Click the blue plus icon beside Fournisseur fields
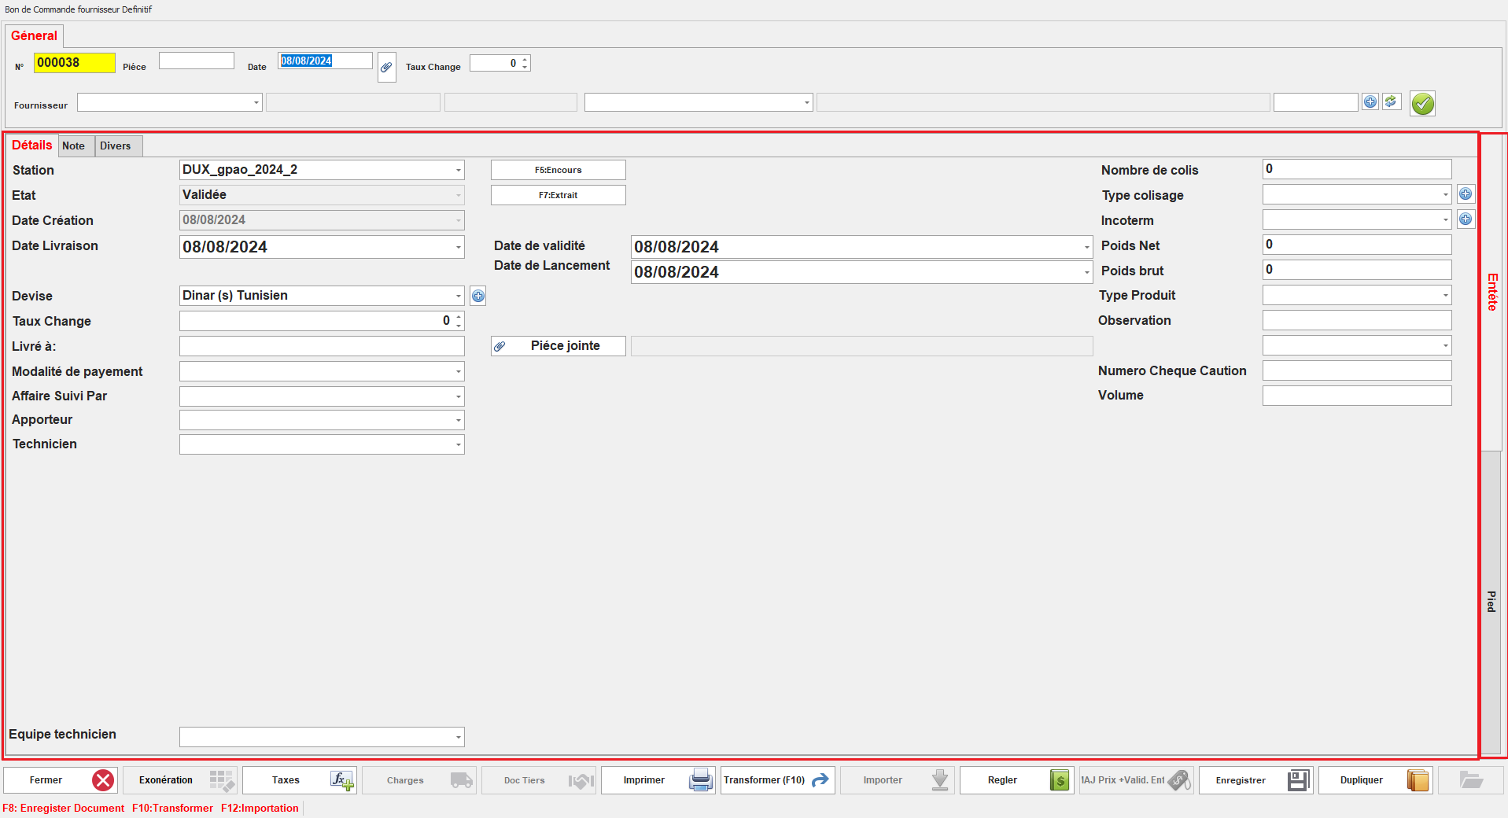The image size is (1508, 818). pos(1370,101)
